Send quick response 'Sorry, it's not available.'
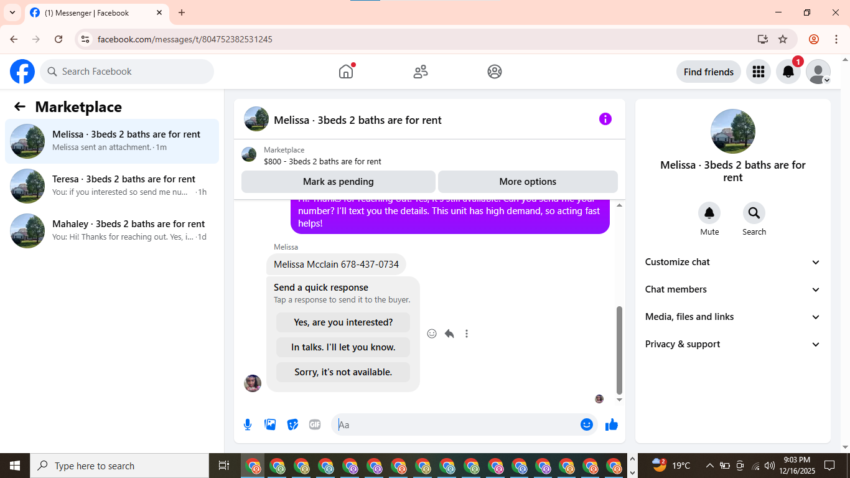850x478 pixels. click(343, 372)
